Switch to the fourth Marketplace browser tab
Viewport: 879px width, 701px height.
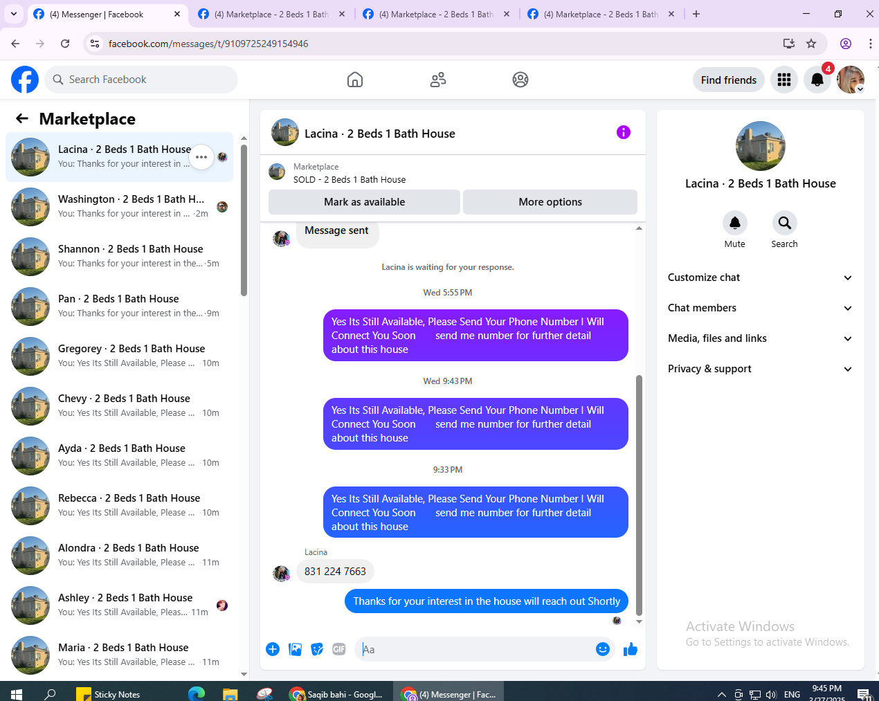(x=600, y=14)
